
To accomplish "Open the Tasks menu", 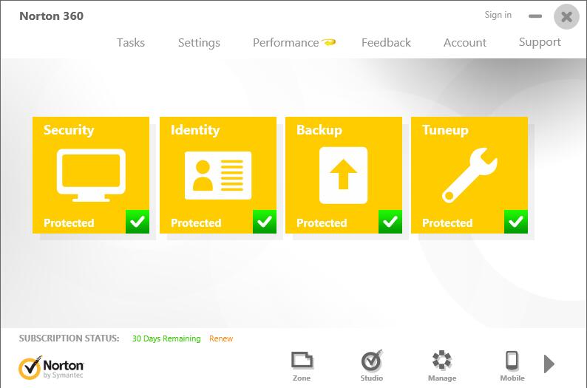I will tap(131, 43).
